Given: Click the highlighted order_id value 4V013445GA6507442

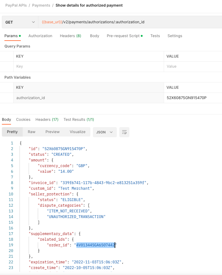Looking at the screenshot, I should pyautogui.click(x=95, y=245).
